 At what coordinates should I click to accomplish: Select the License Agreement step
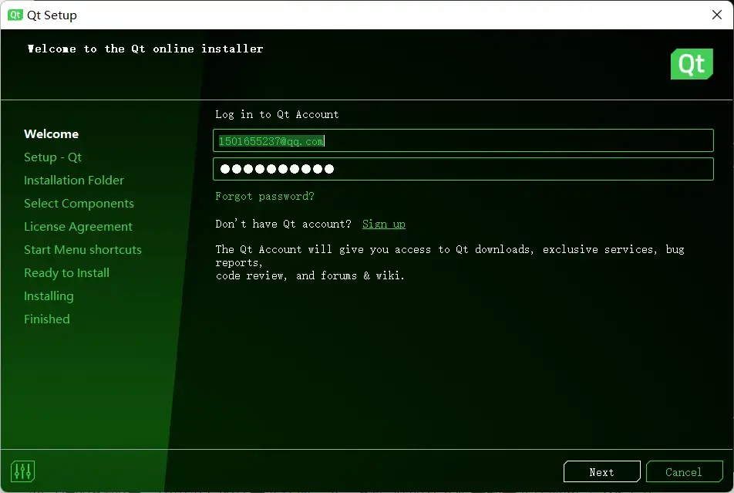point(78,227)
